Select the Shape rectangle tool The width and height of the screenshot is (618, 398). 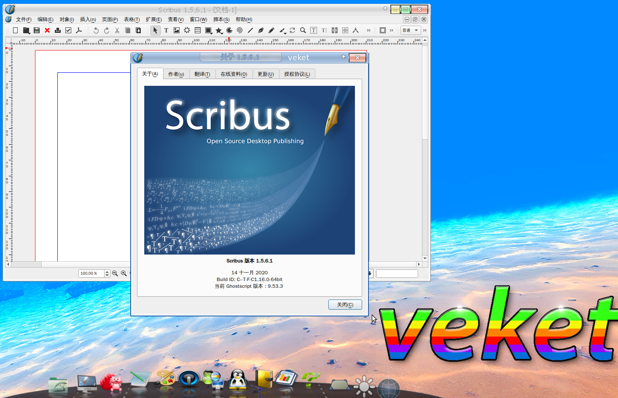[208, 30]
